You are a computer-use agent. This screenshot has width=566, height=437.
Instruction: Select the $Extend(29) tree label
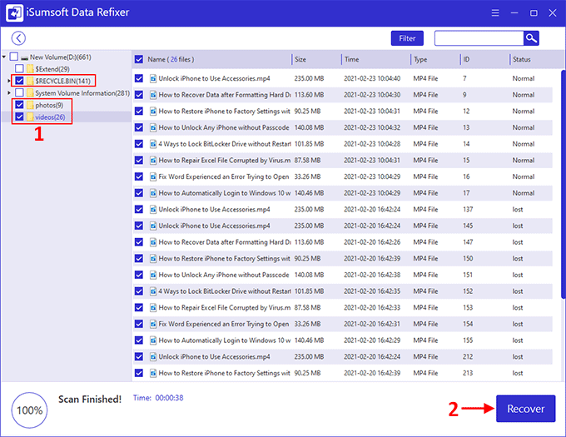tap(52, 69)
